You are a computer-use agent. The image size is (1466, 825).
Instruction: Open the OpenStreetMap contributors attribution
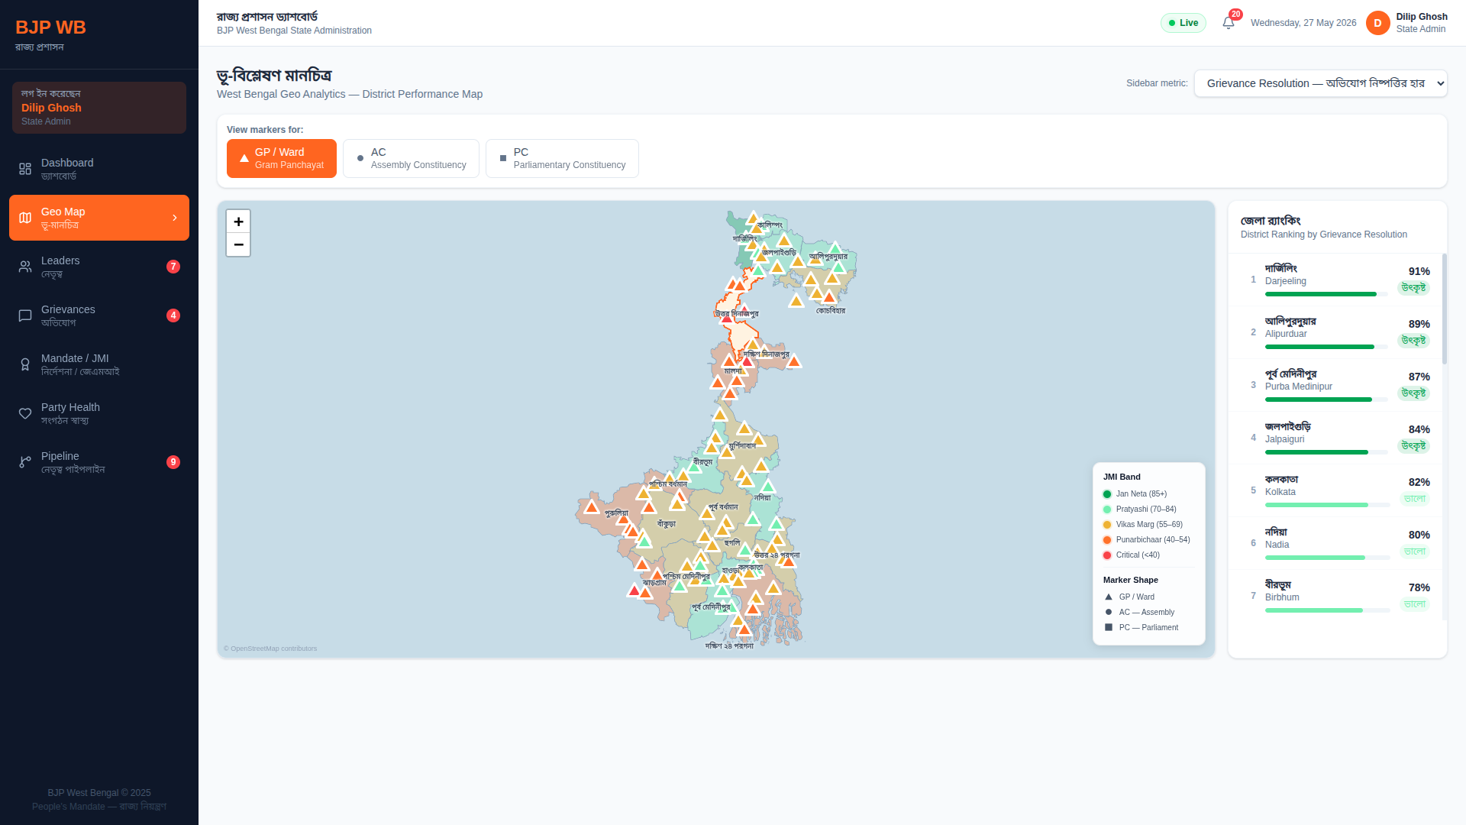coord(270,649)
